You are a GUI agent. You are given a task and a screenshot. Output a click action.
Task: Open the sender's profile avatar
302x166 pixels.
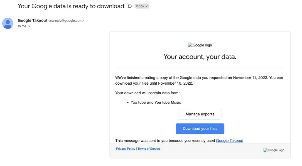(x=8, y=23)
